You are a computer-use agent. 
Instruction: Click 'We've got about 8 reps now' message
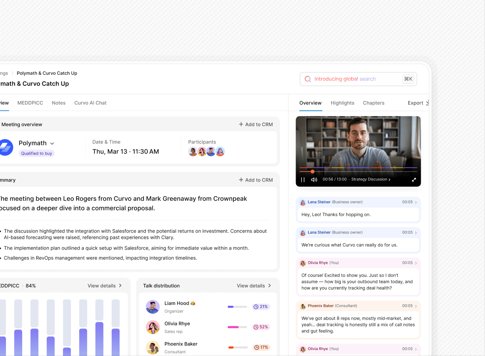[x=358, y=325]
